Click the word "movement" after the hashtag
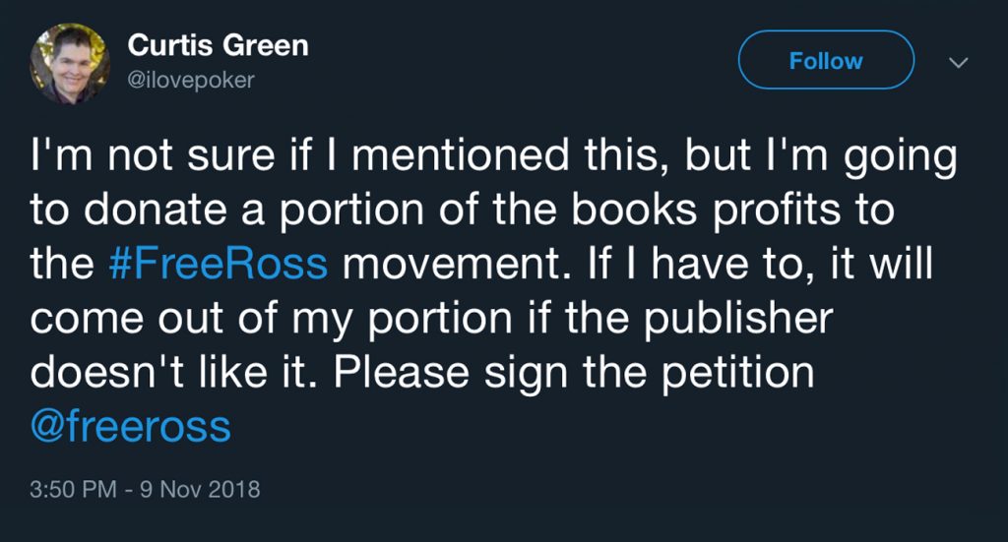1008x542 pixels. tap(459, 267)
